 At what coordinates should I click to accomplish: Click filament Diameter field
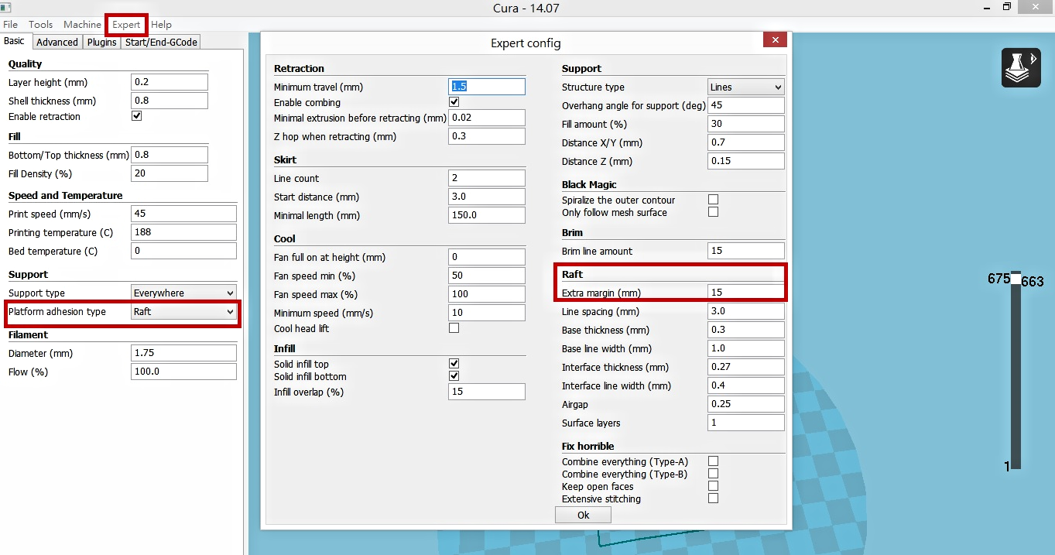[x=183, y=353]
